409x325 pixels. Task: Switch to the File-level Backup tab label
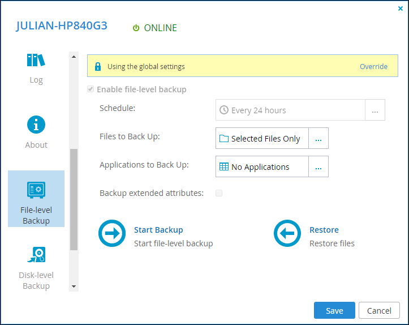tap(36, 215)
